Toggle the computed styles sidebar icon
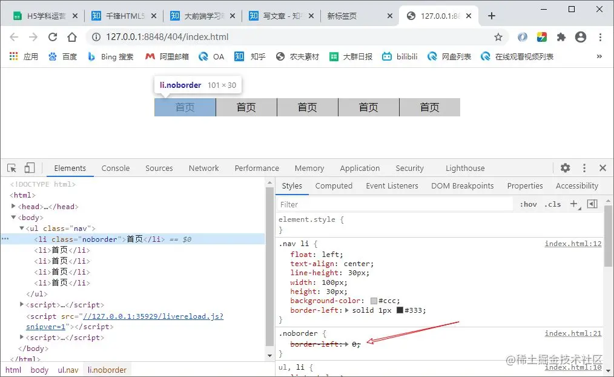614x377 pixels. [x=592, y=204]
